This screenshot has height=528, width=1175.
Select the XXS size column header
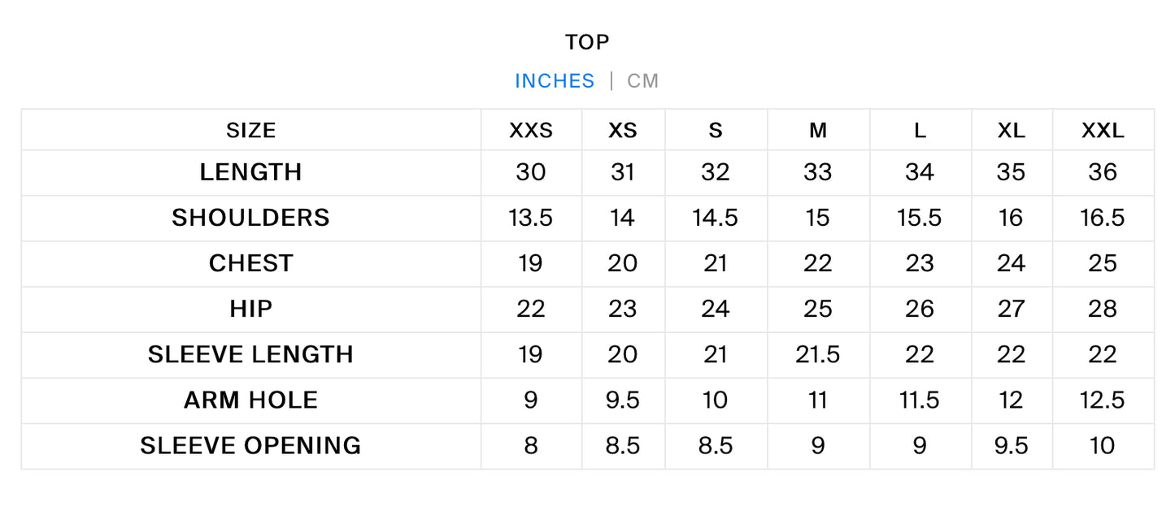[531, 131]
